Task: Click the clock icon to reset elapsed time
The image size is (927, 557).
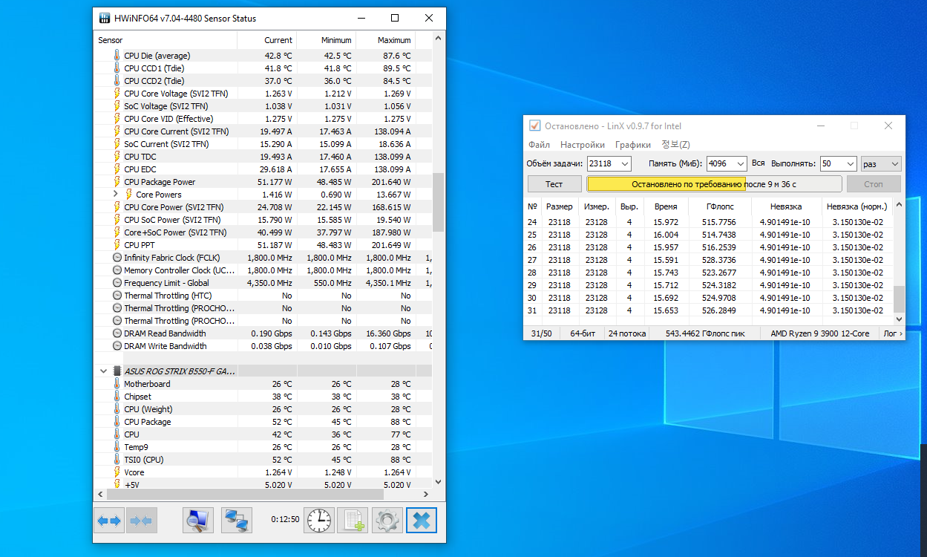Action: pos(320,521)
